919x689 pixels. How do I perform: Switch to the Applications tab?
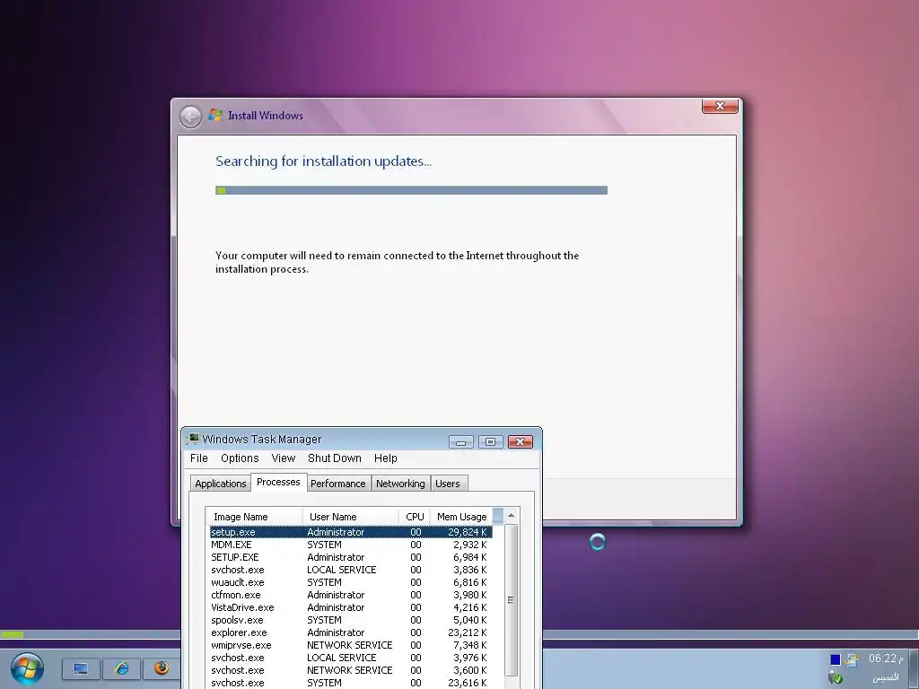(221, 484)
